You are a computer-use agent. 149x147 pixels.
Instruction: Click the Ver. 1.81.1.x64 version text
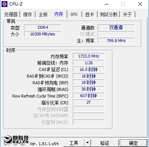(x=44, y=144)
